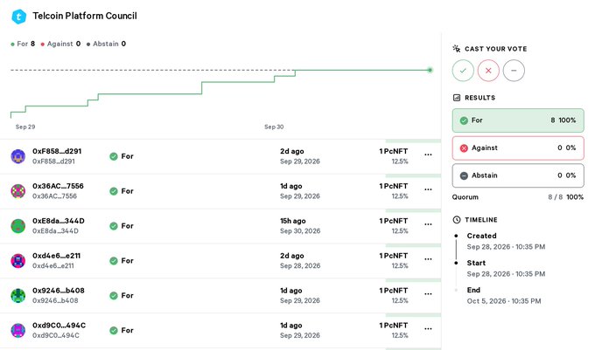Click For check icon in 0xd9C0...494C row
Screen dimensions: 595x350
tap(114, 330)
